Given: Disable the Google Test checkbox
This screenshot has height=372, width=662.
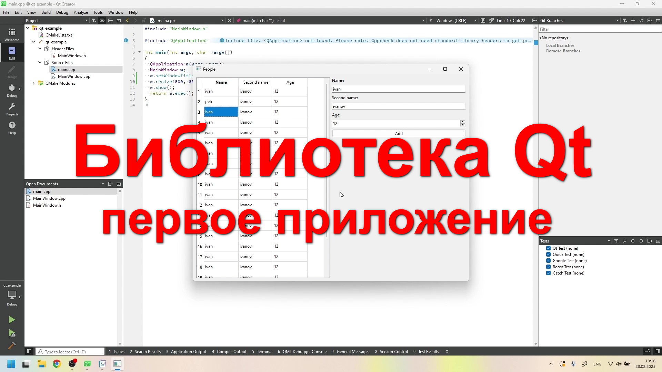Looking at the screenshot, I should point(548,261).
